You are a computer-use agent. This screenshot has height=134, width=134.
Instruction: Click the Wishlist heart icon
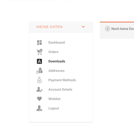click(39, 99)
